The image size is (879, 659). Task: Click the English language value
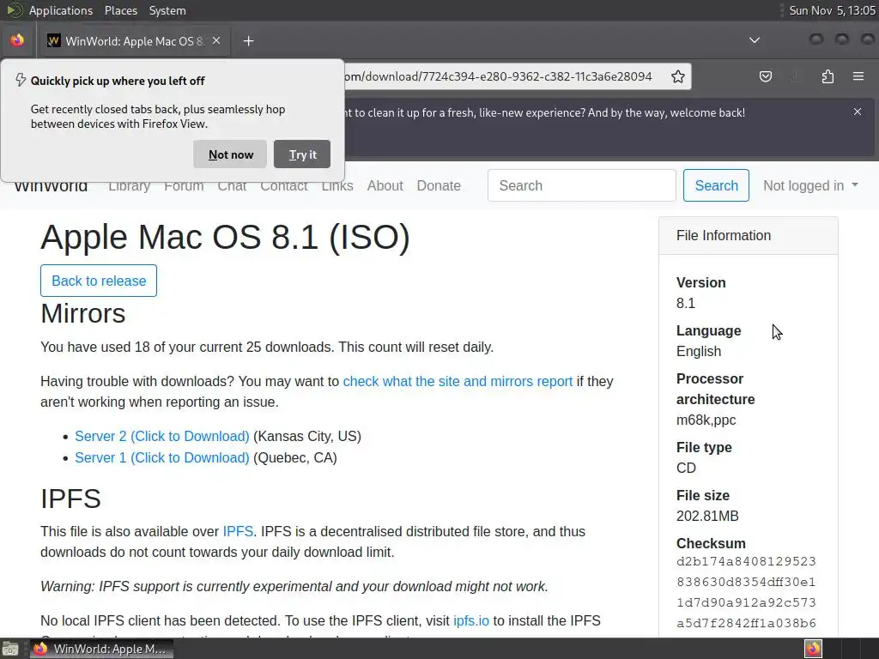point(699,351)
